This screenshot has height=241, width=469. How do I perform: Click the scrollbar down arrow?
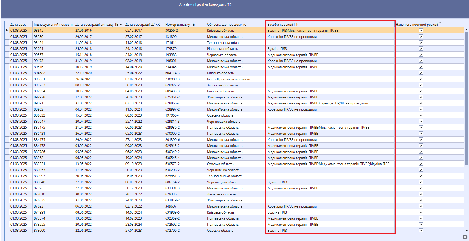click(x=466, y=231)
